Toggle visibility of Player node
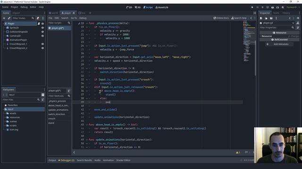 click(42, 23)
